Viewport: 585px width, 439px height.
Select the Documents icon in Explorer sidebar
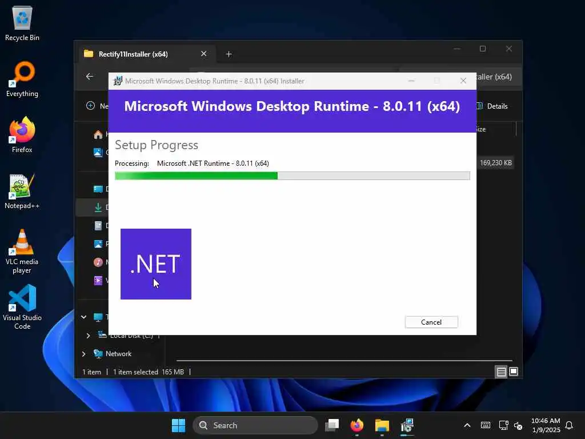(x=98, y=225)
